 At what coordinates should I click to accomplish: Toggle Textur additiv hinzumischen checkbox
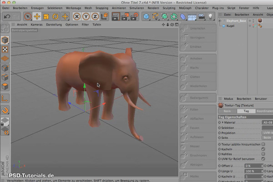263,144
